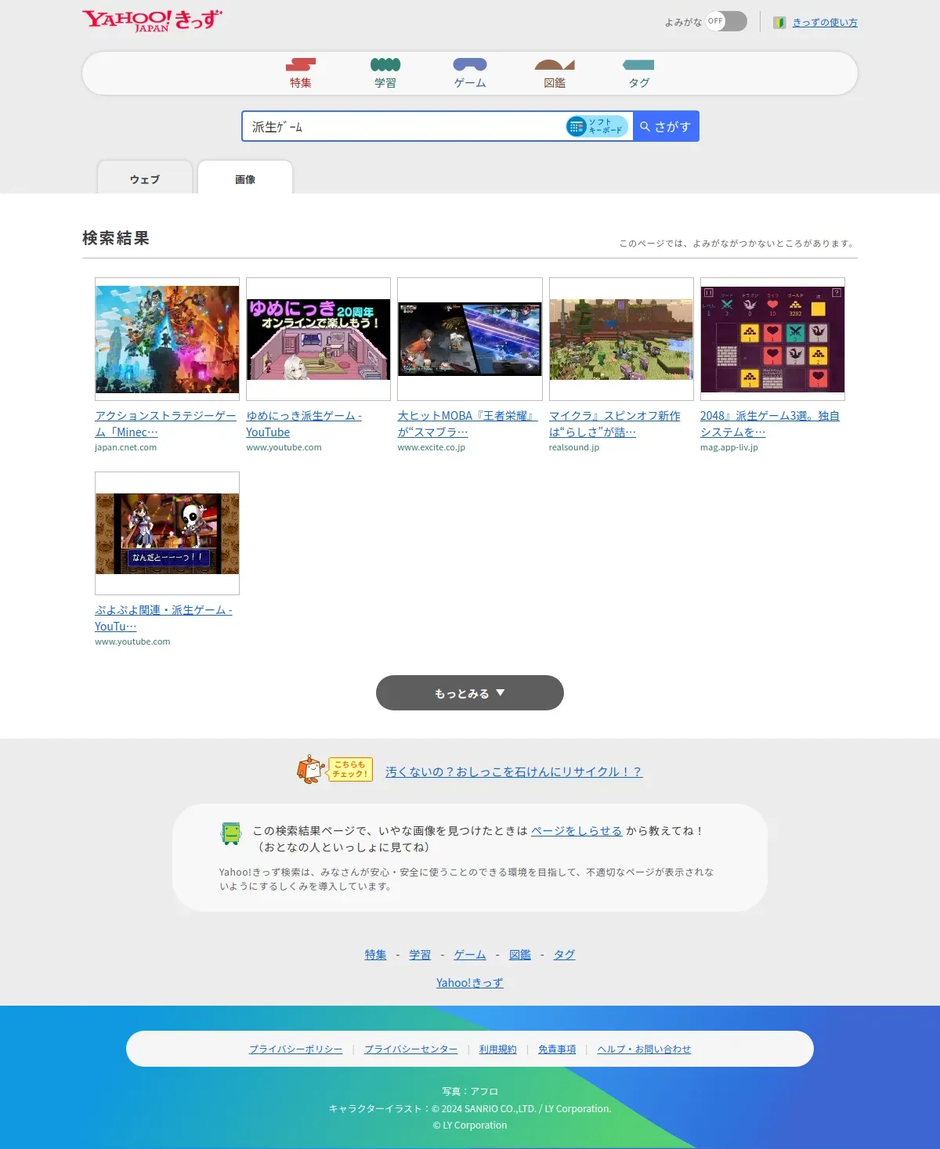Image resolution: width=940 pixels, height=1149 pixels.
Task: Click the blue ゲーム controller icon
Action: pyautogui.click(x=470, y=64)
